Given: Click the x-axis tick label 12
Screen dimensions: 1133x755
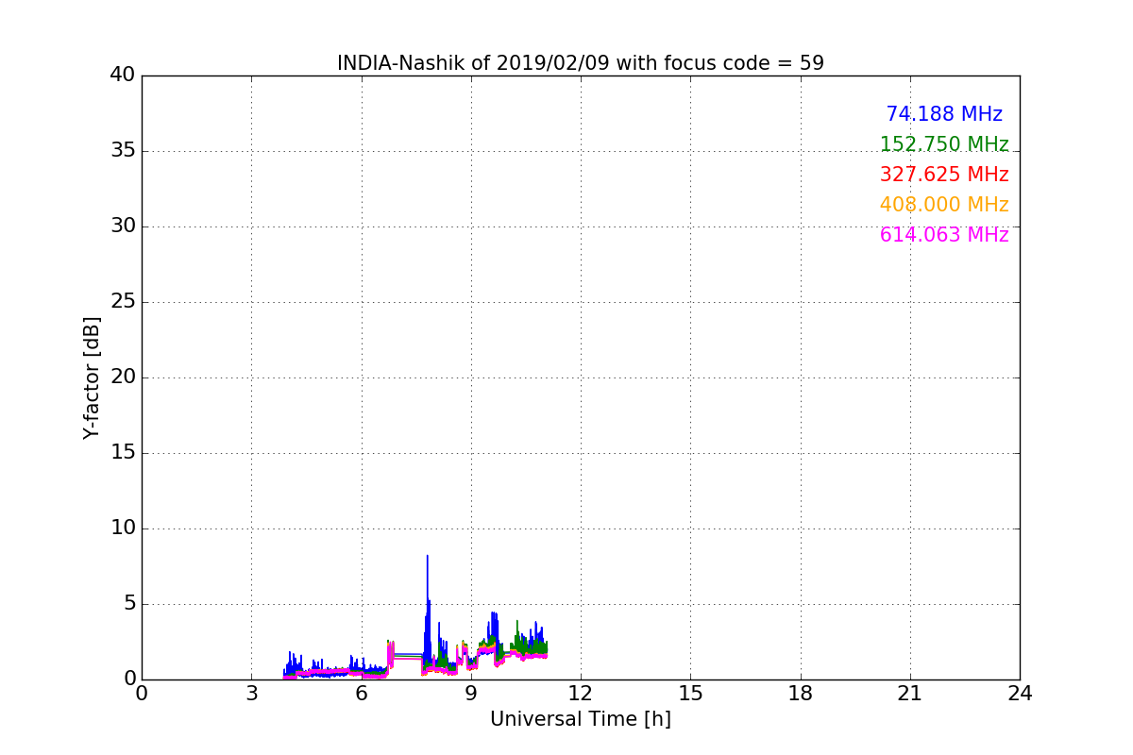Looking at the screenshot, I should [x=581, y=694].
